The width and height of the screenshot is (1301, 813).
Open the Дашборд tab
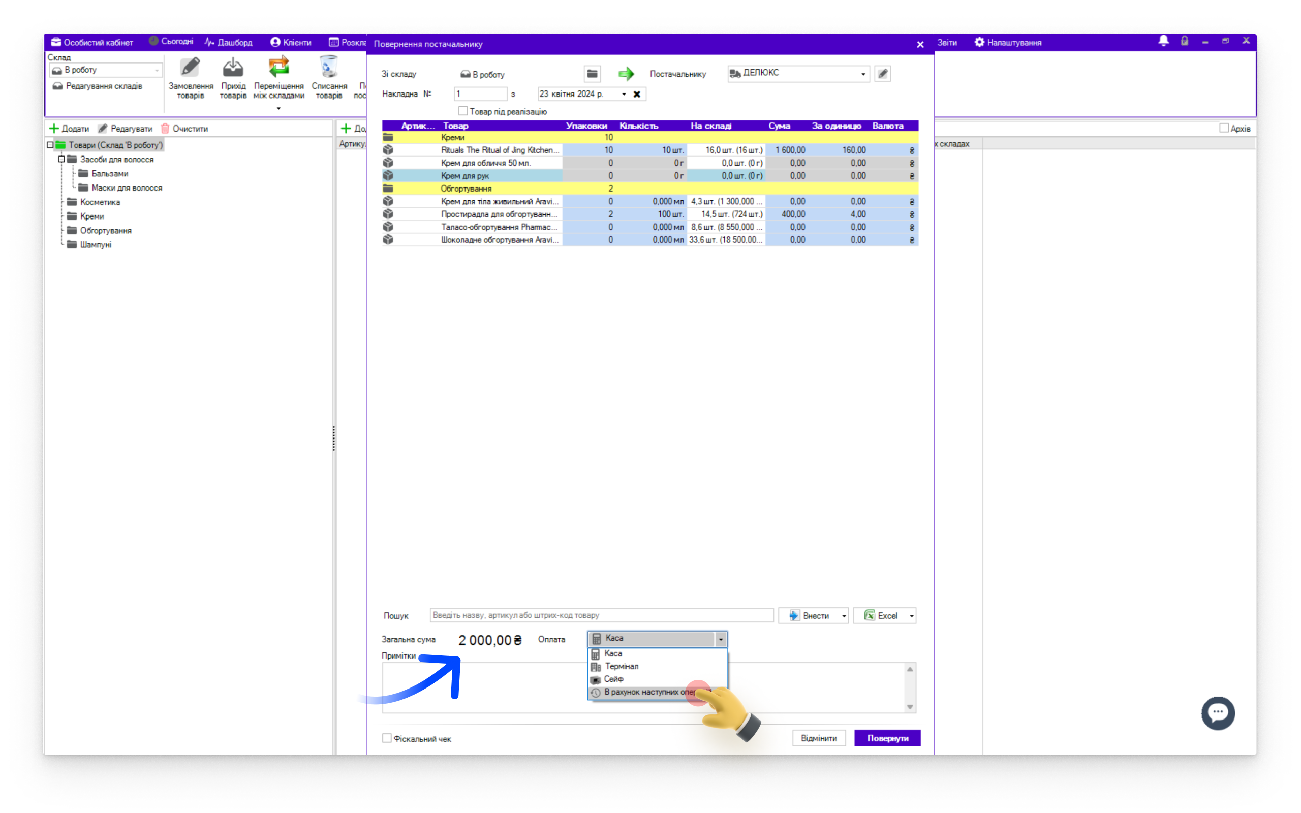point(229,43)
